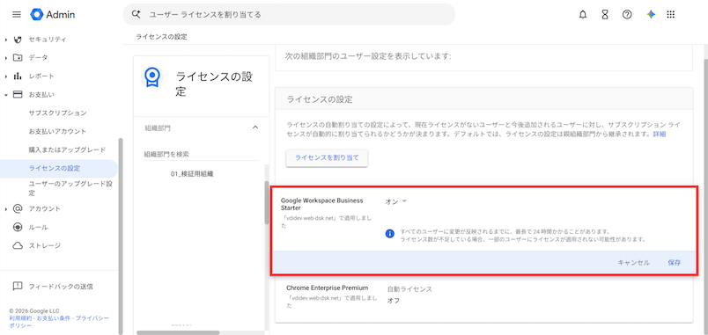
Task: Click the ライセンスを割り当て button
Action: [x=327, y=157]
